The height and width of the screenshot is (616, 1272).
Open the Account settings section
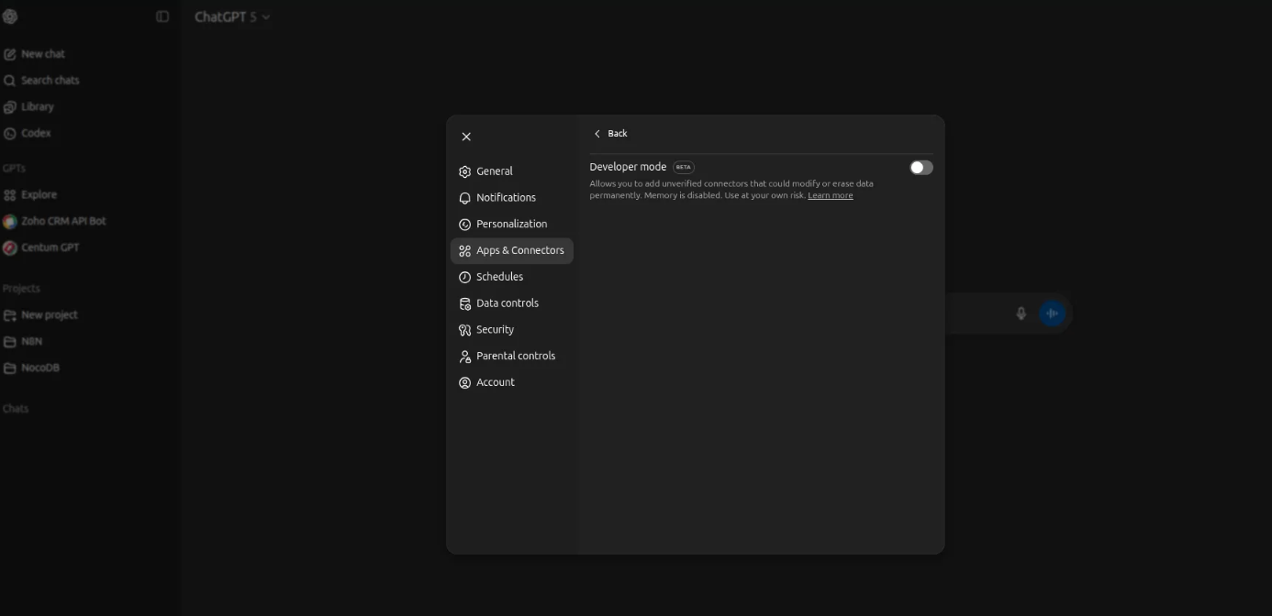pos(512,383)
